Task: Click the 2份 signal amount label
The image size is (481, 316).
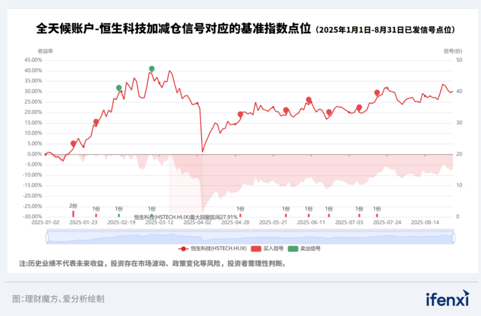Action: click(x=73, y=206)
